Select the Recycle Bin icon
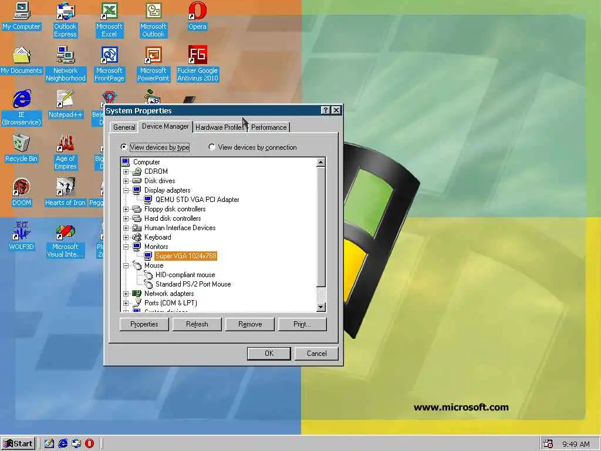This screenshot has width=601, height=451. coord(22,149)
